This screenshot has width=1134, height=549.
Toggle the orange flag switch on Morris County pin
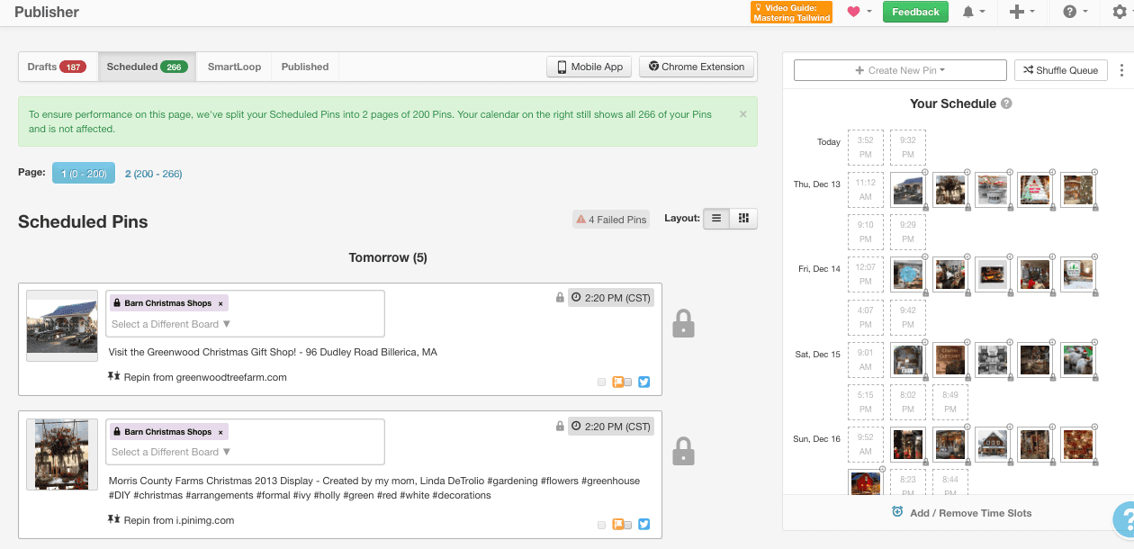click(622, 524)
